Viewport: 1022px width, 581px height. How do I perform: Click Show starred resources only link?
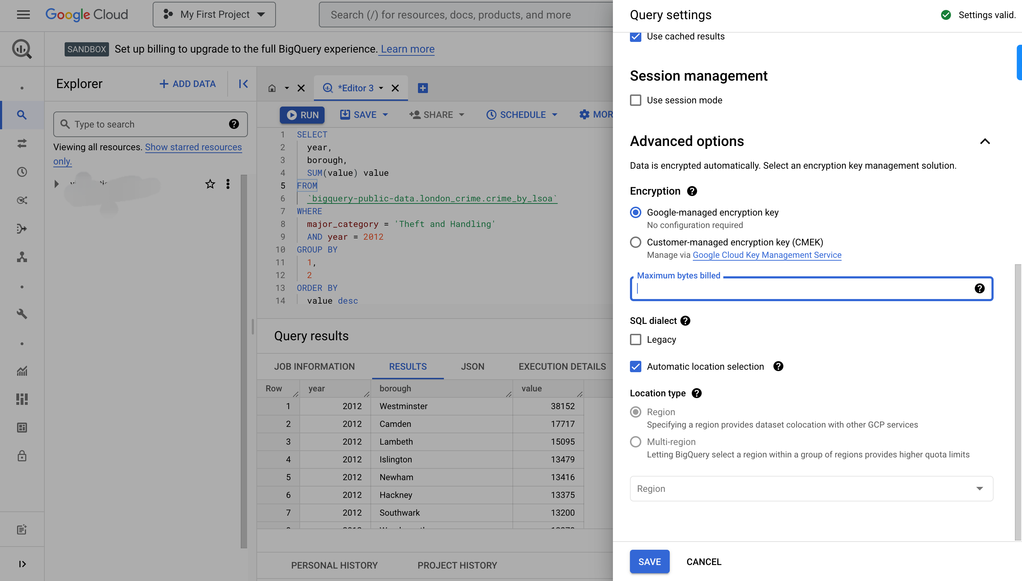click(x=148, y=154)
